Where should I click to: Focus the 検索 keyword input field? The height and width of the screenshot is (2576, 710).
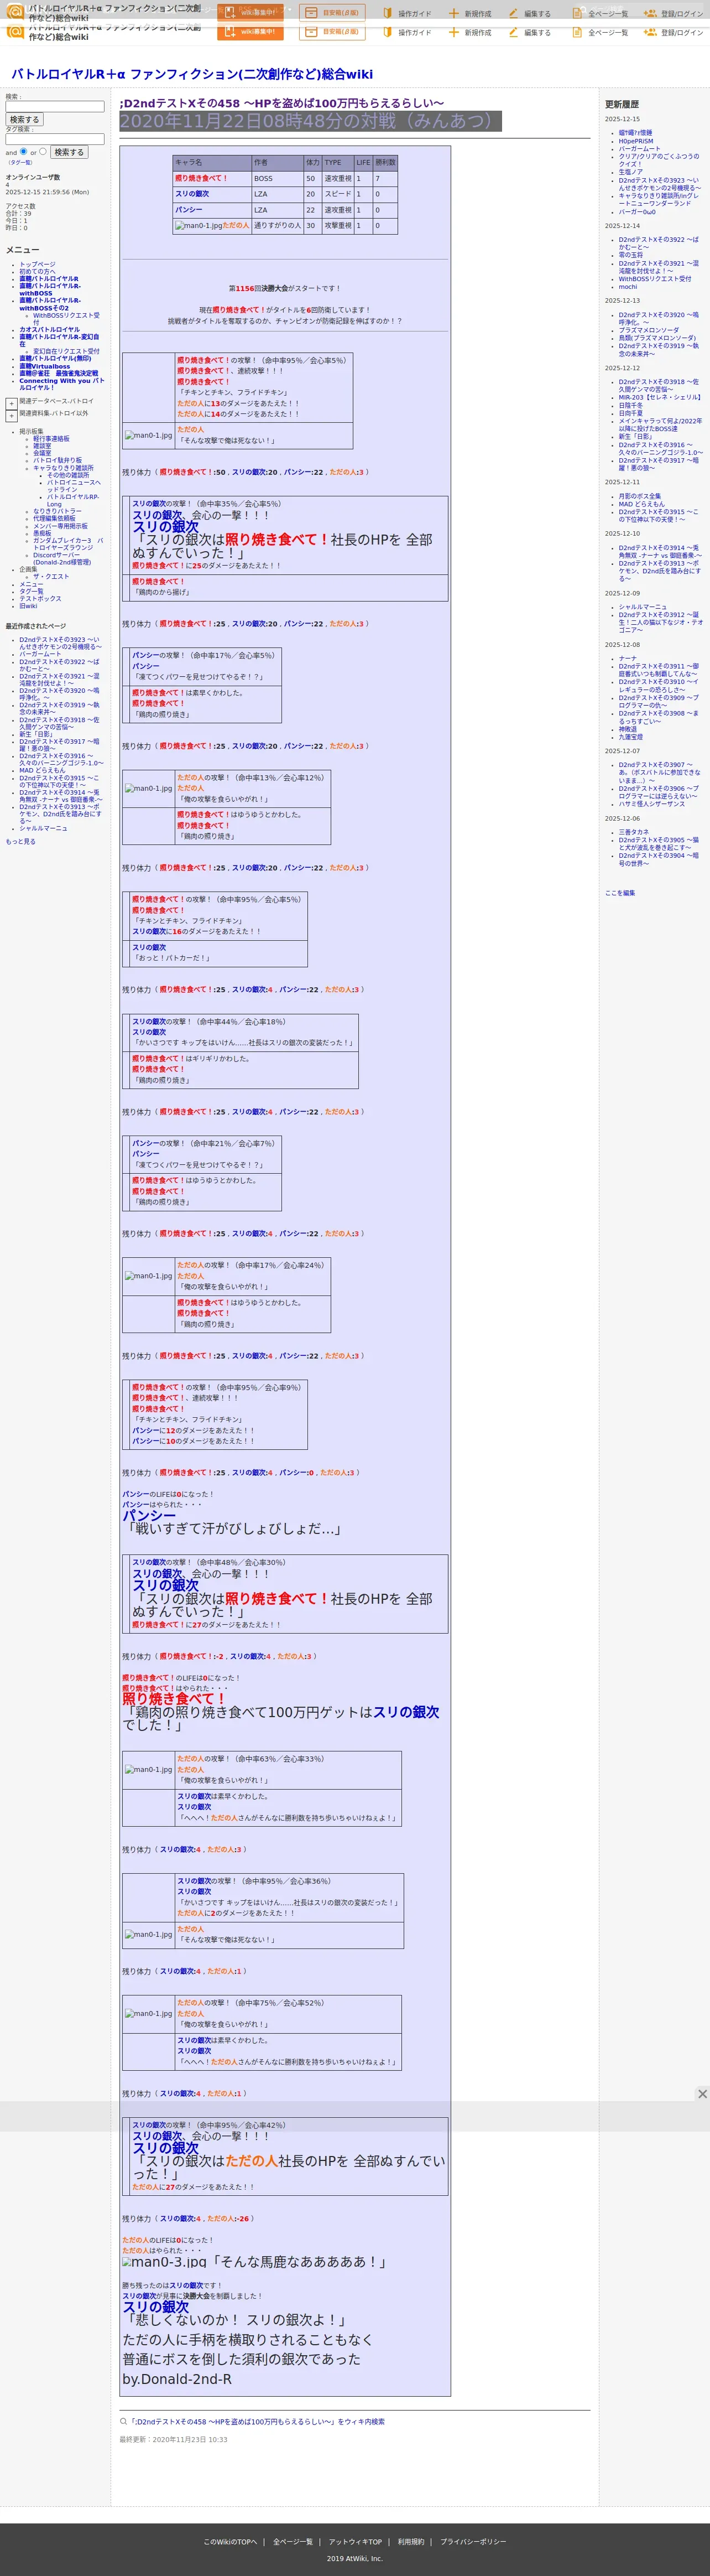pos(55,106)
